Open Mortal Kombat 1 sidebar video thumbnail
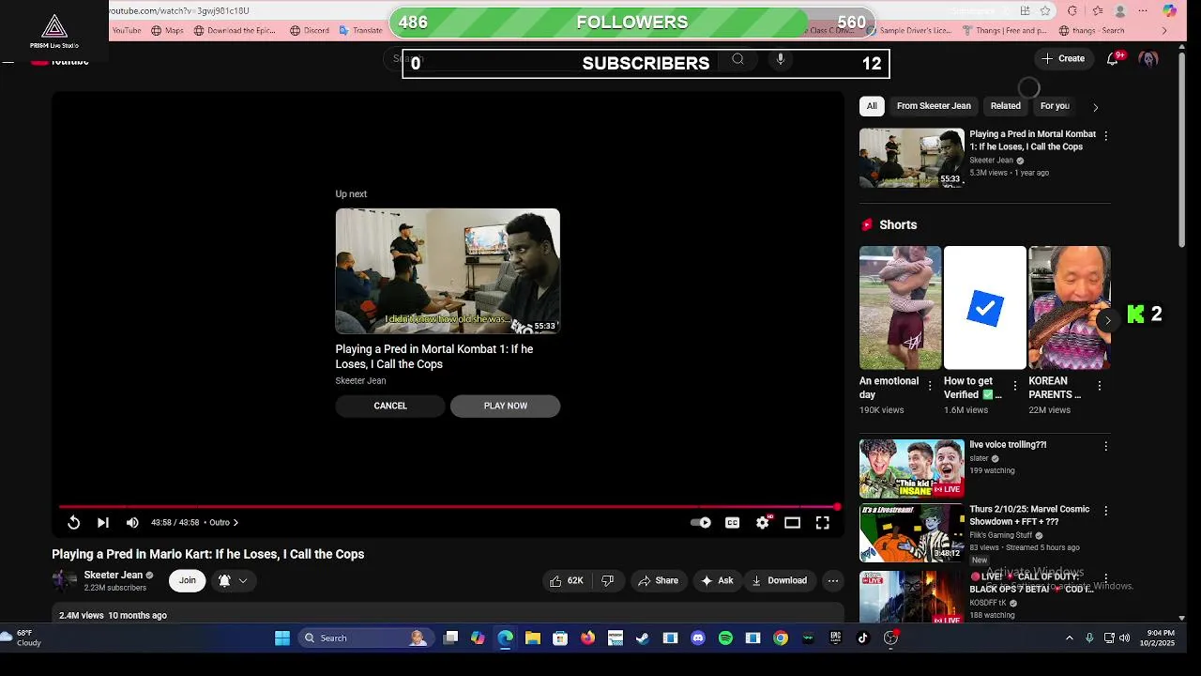Viewport: 1201px width, 676px height. pos(911,158)
